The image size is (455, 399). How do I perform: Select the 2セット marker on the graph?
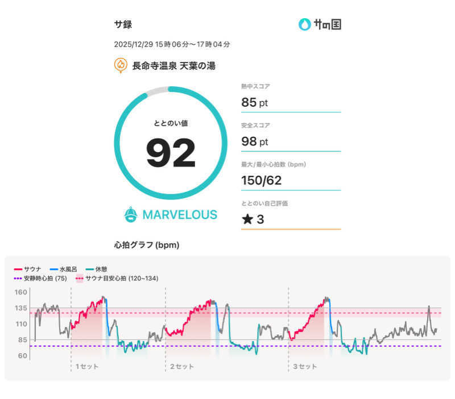[181, 367]
